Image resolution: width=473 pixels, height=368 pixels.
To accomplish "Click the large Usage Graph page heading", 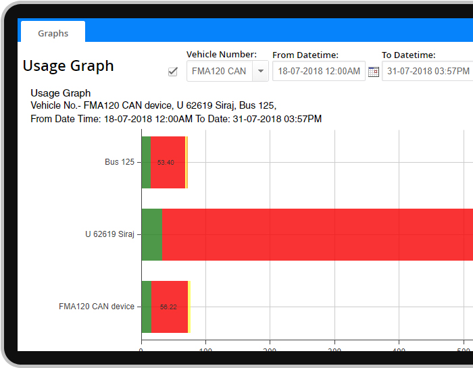I will (68, 65).
